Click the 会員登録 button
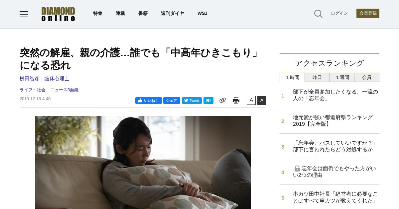 tap(368, 13)
